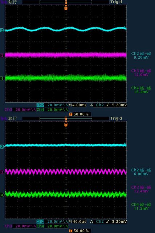Click the Trig'd status in the 4.00ms capture
Screen dimensions: 155x233
[x=116, y=2]
